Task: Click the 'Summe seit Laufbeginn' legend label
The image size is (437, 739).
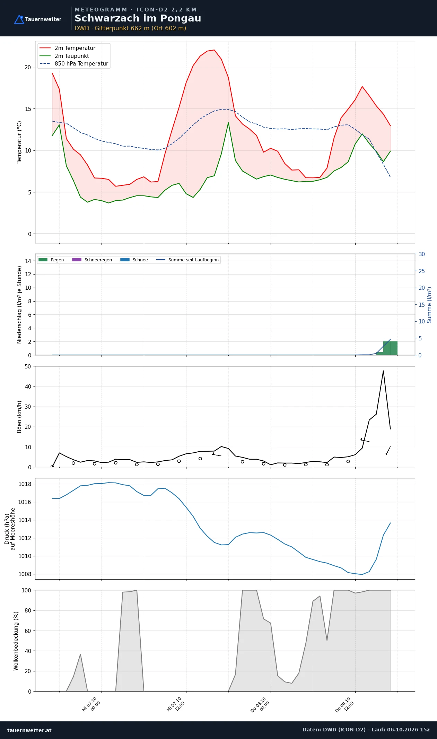Action: [193, 260]
